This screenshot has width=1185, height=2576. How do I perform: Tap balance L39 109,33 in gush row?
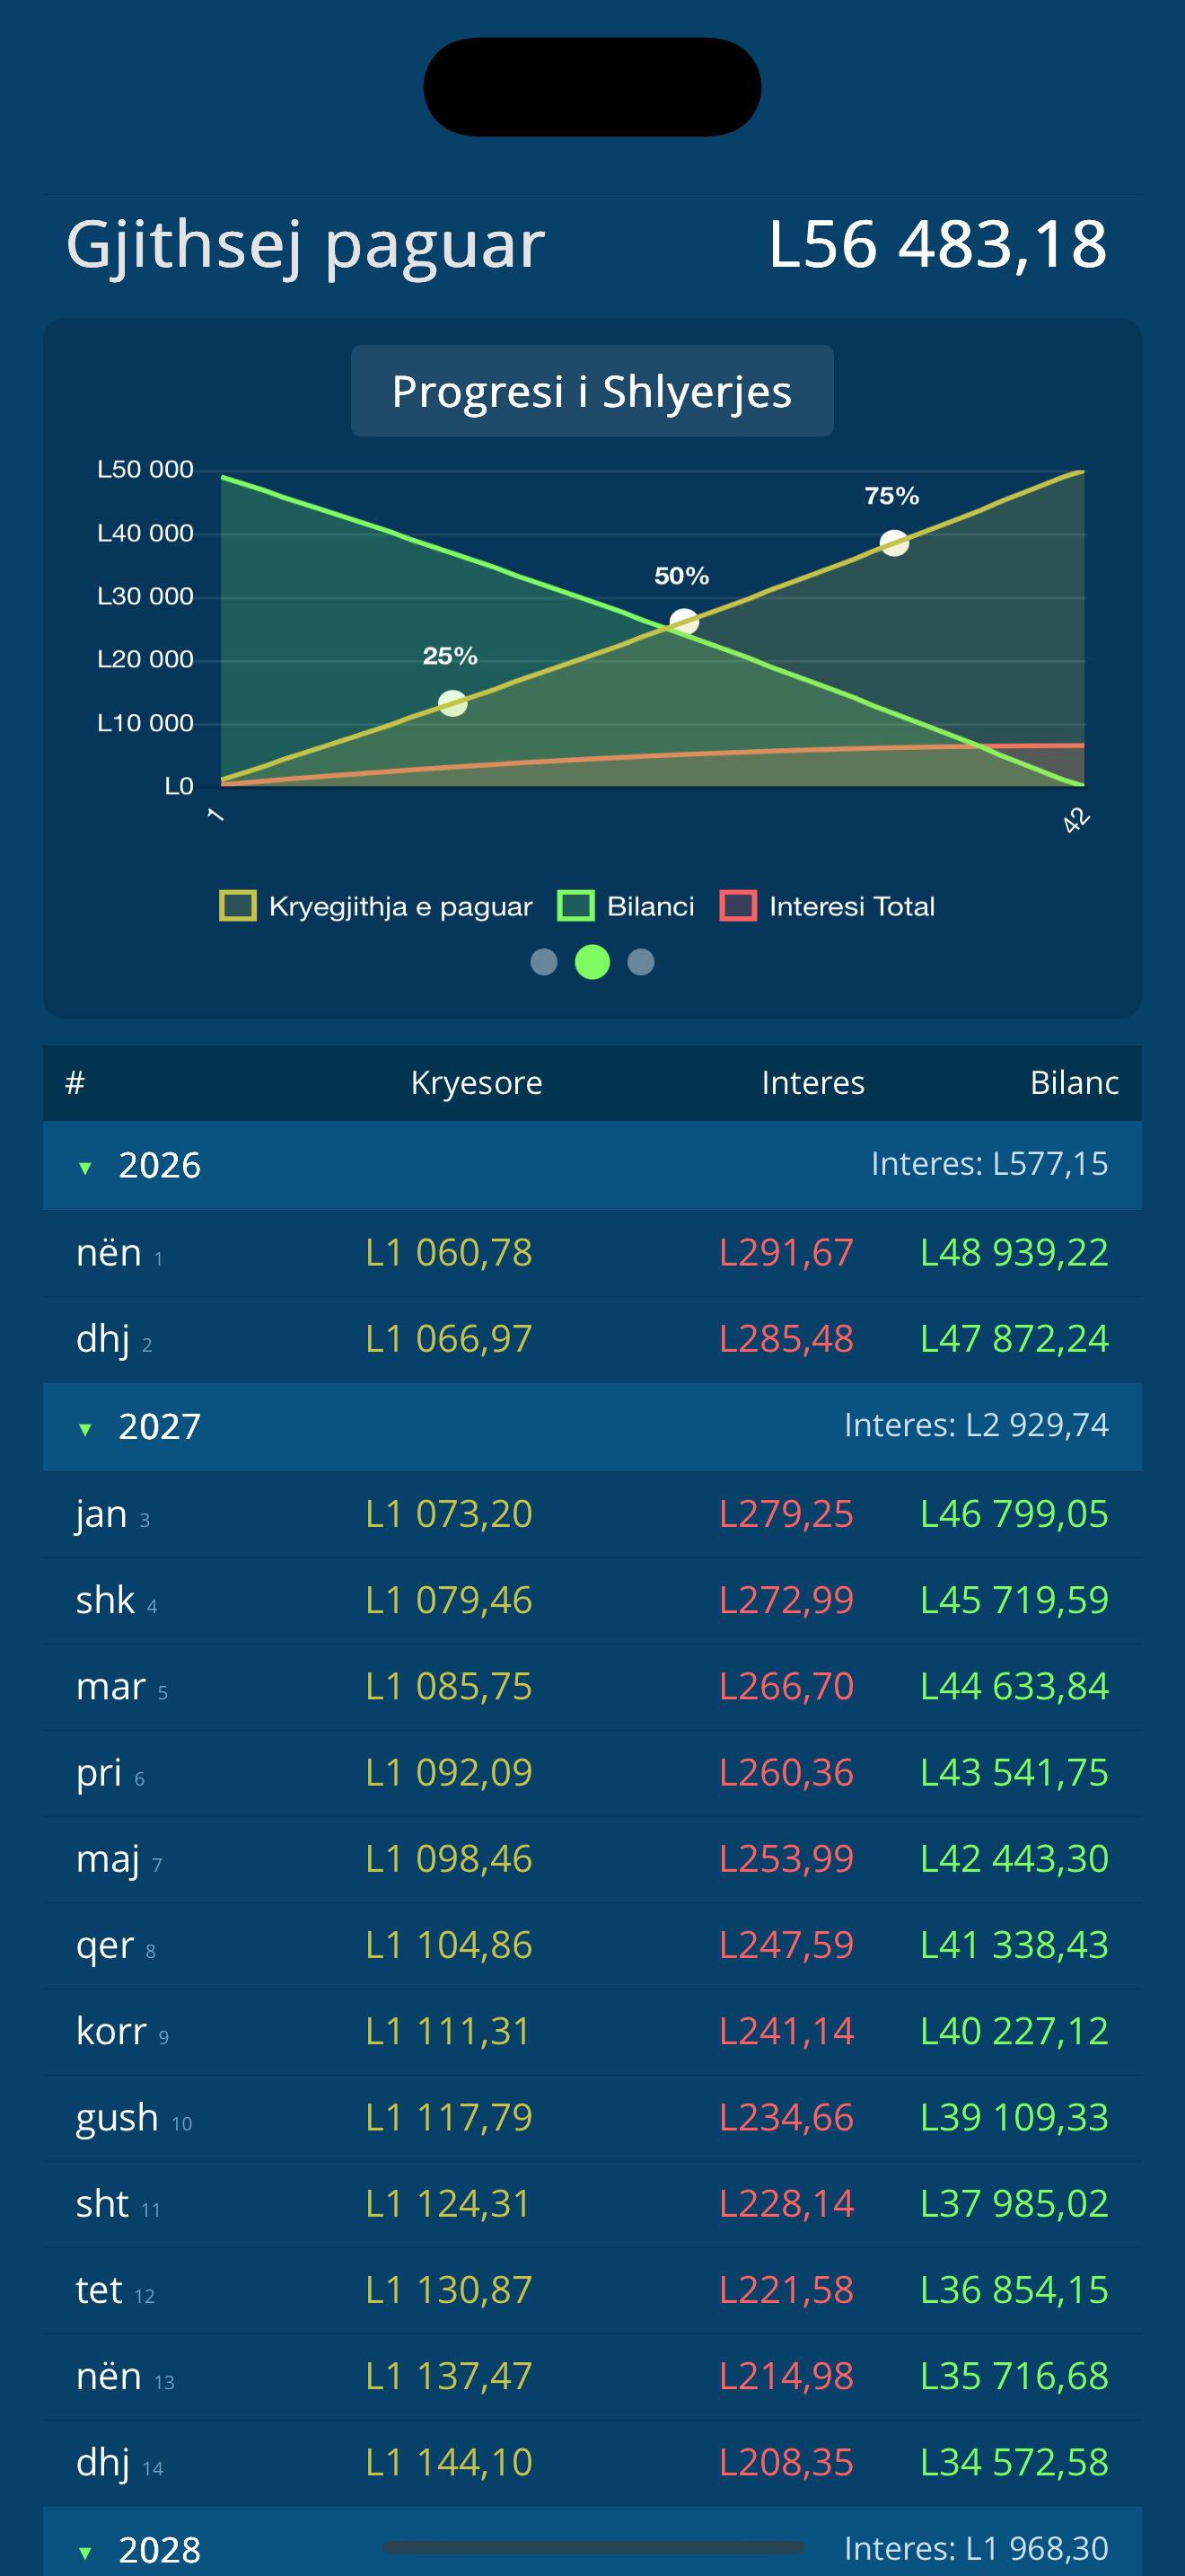tap(1014, 2117)
